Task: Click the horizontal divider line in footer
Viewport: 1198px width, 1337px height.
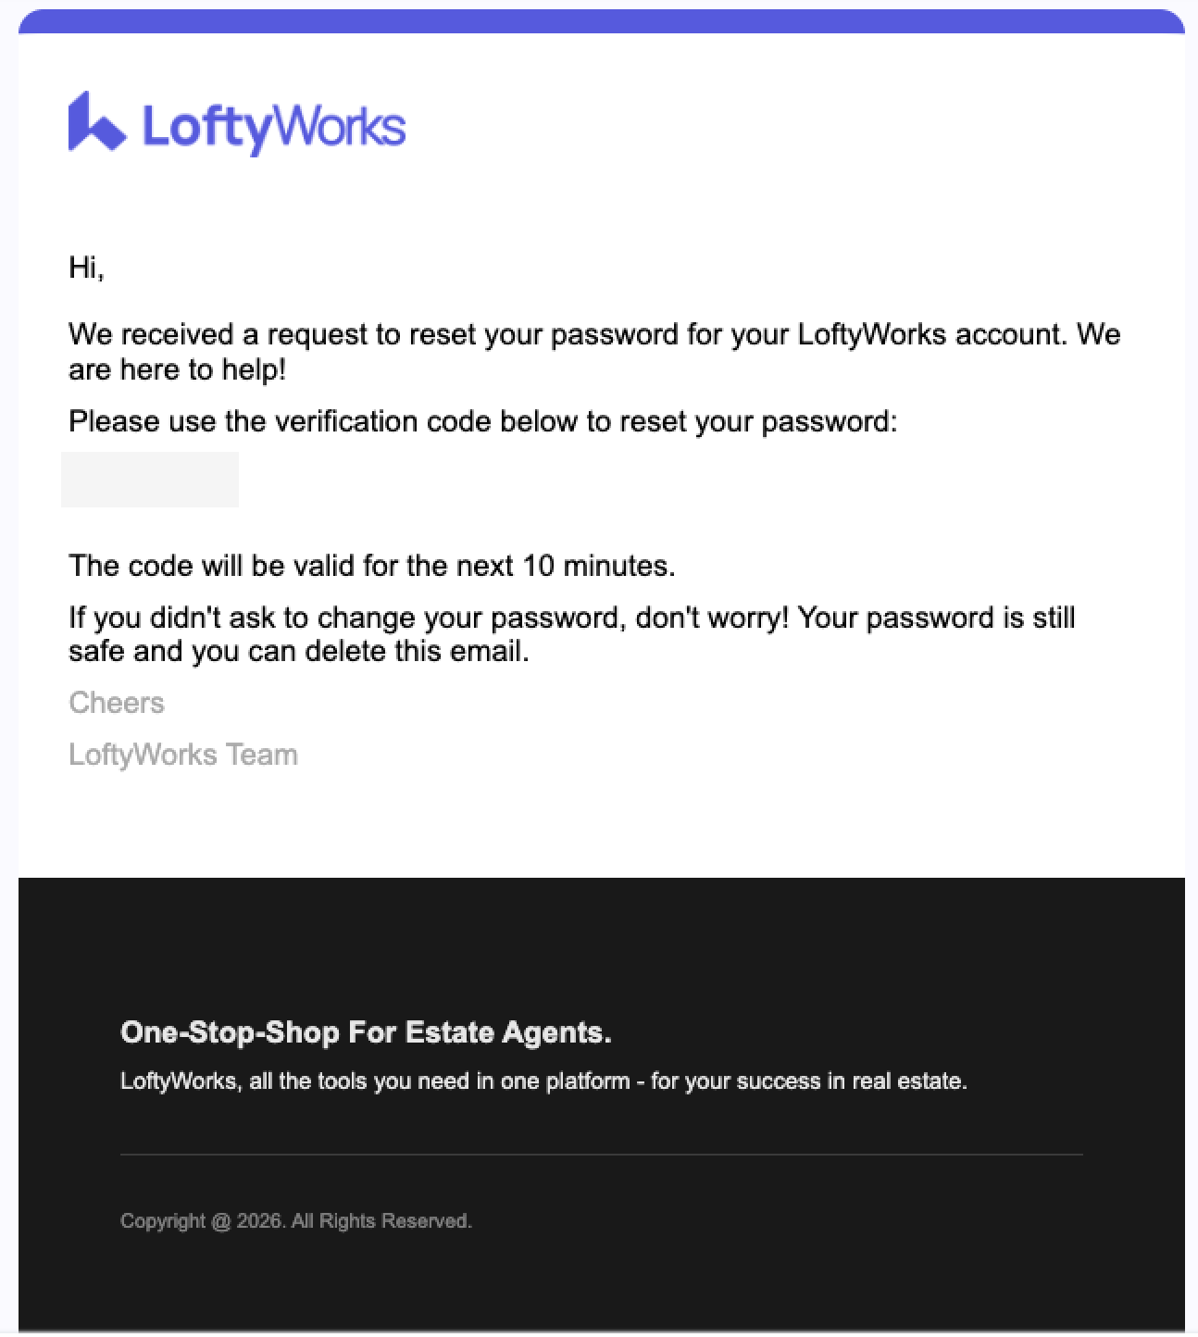Action: 600,1155
